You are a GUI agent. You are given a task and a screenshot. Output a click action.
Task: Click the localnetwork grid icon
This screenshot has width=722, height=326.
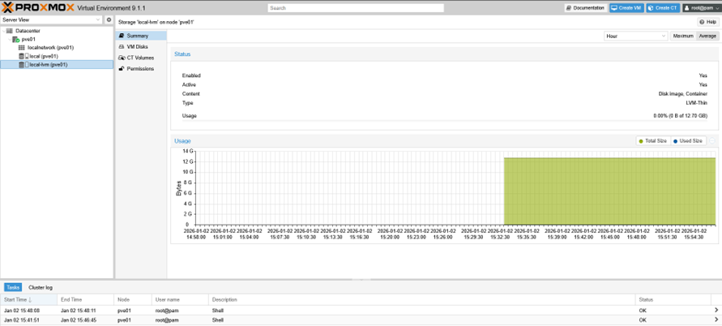[x=22, y=48]
